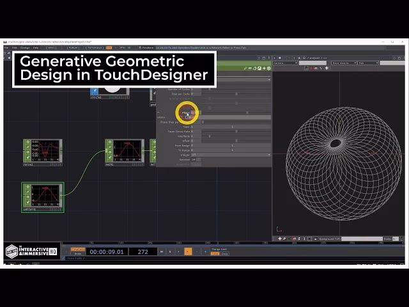This screenshot has height=307, width=409.
Task: Open the Help menu in menu bar
Action: [36, 47]
